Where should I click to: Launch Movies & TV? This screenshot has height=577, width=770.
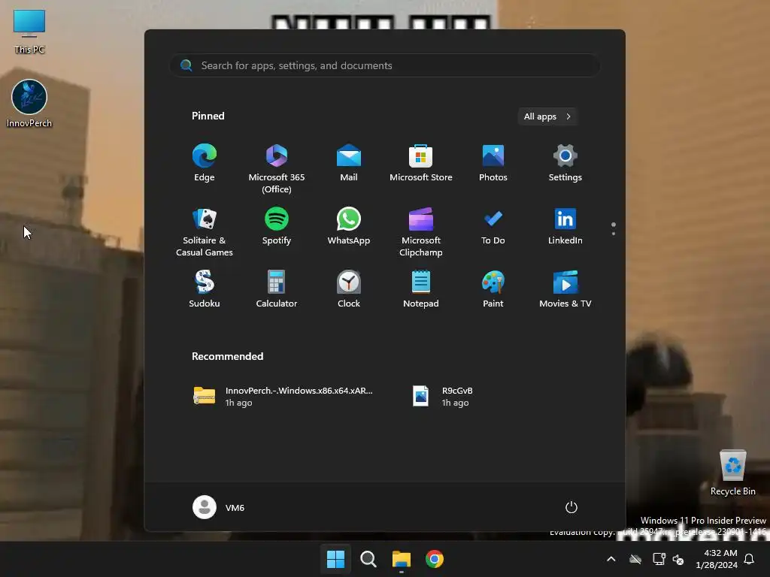pyautogui.click(x=565, y=289)
